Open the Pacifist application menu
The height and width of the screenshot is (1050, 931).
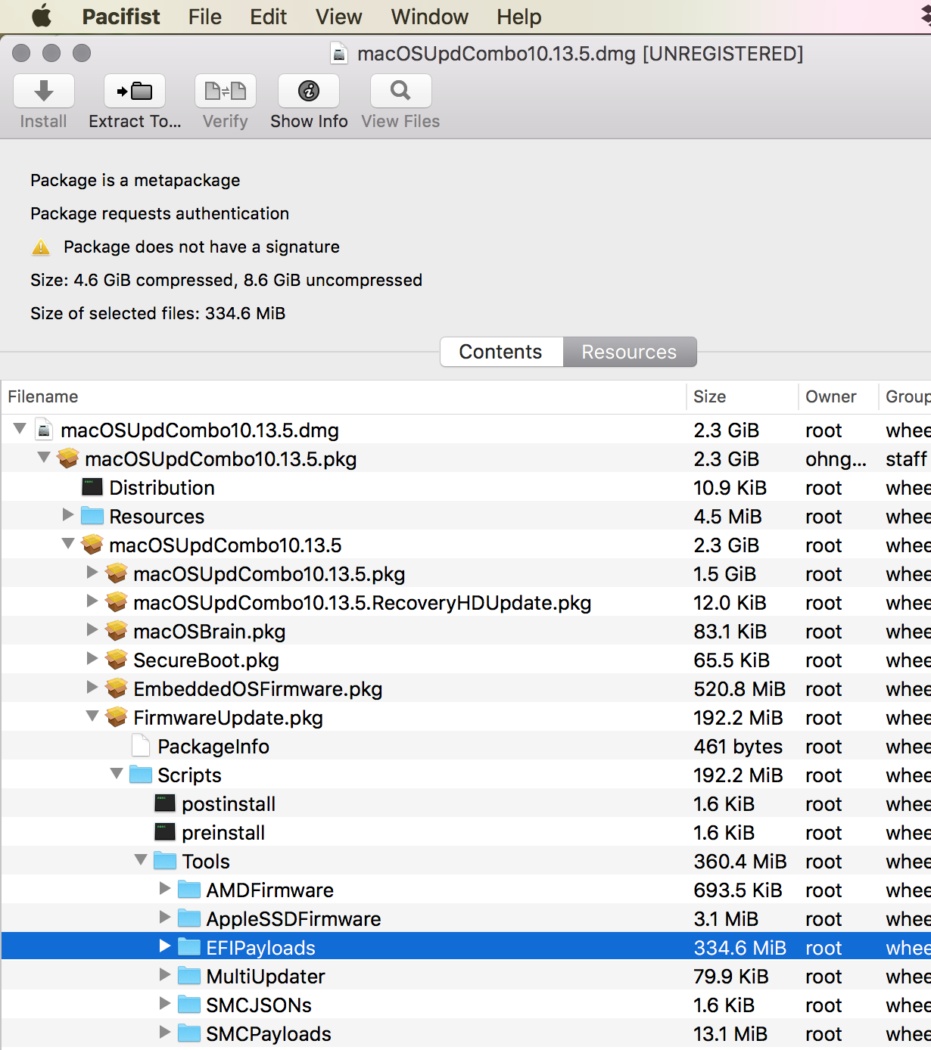click(x=121, y=17)
